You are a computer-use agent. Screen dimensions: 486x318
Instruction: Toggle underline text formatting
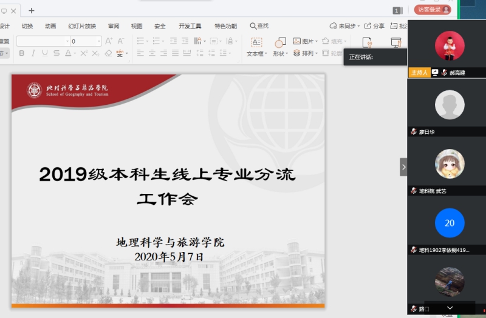pos(45,53)
